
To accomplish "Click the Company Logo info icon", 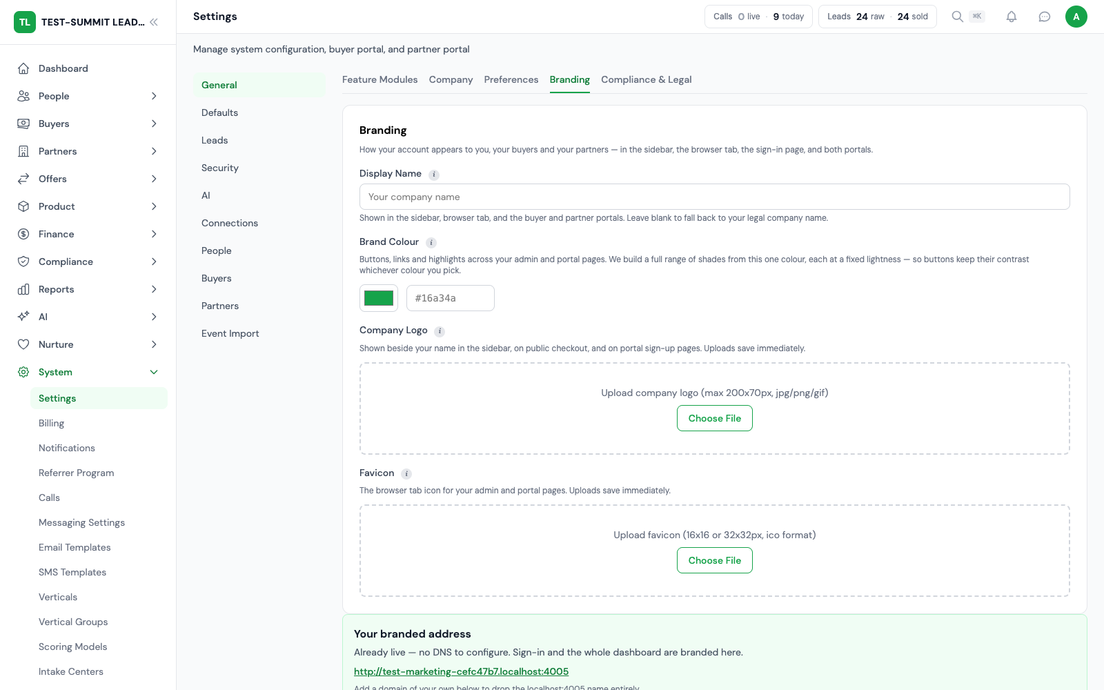I will (x=440, y=331).
